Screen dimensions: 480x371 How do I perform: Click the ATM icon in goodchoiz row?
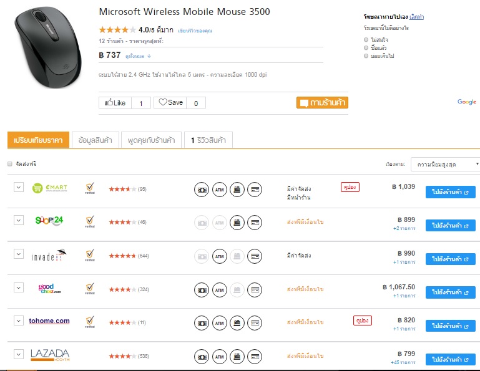(x=220, y=290)
